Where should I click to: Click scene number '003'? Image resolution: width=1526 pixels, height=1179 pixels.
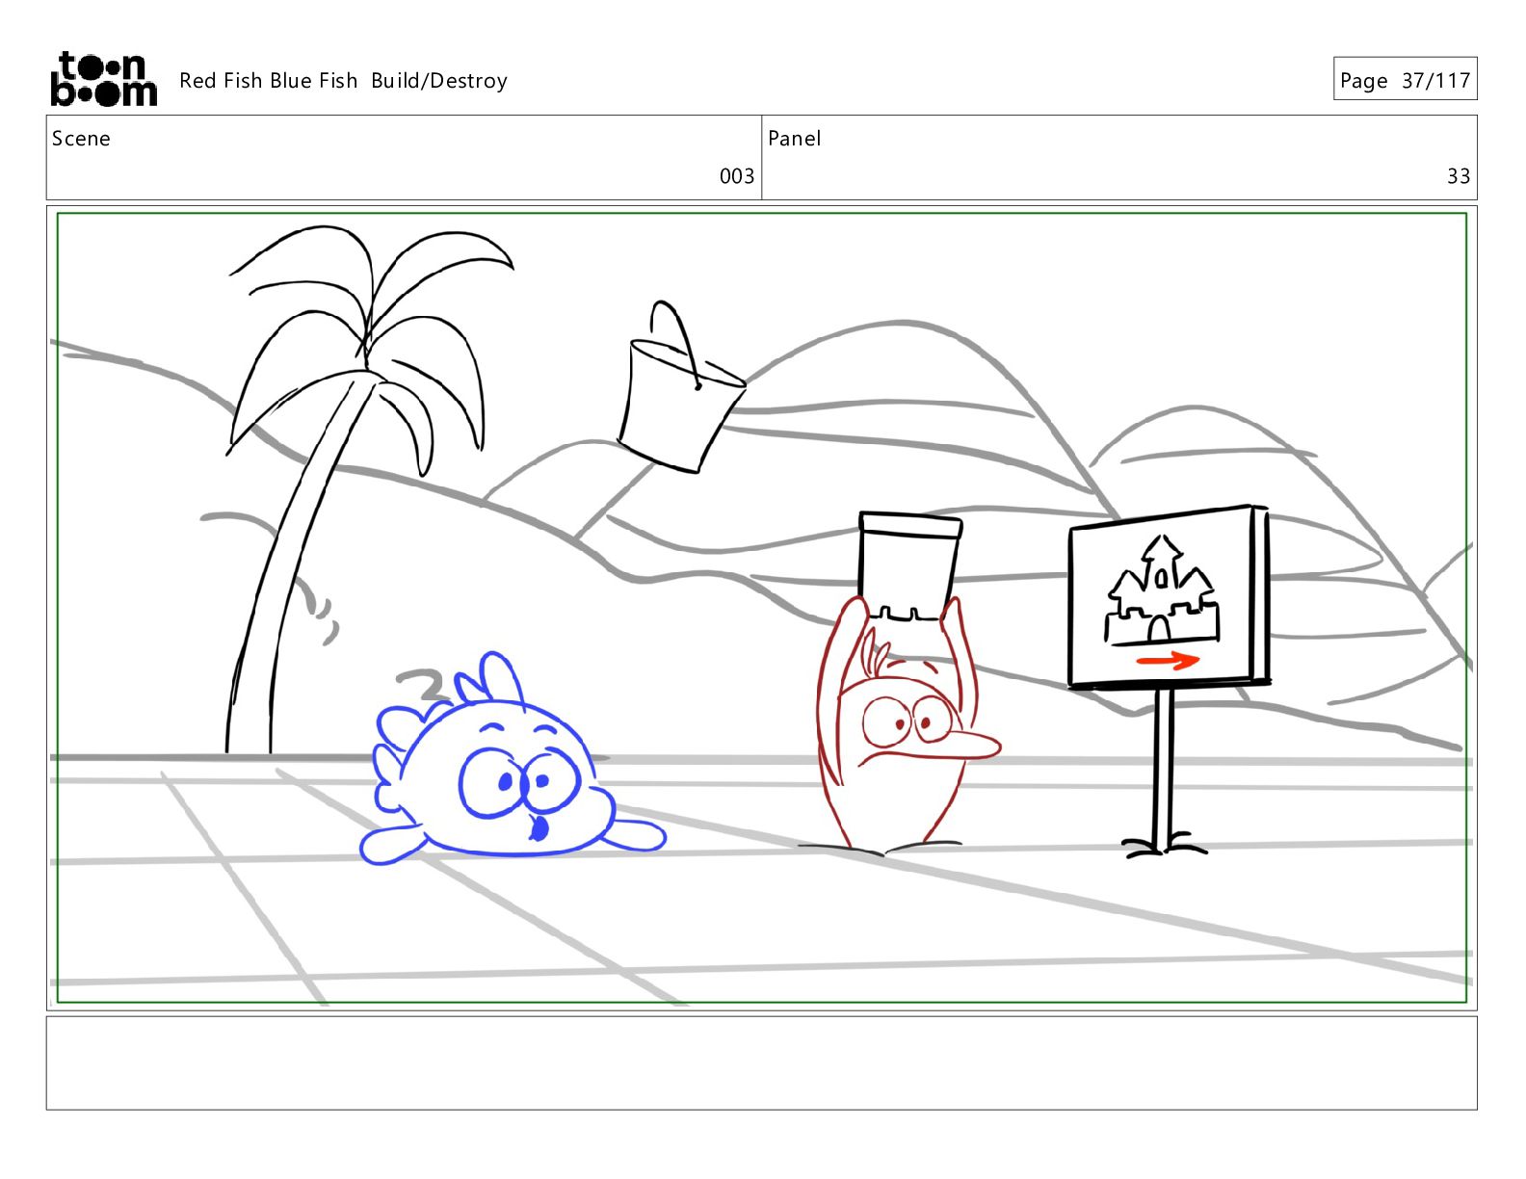click(x=736, y=176)
